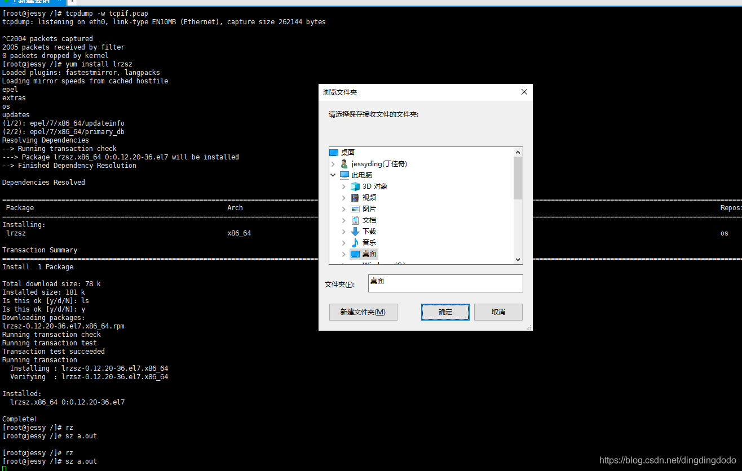Expand the 音乐 folder node
This screenshot has width=742, height=471.
tap(344, 243)
